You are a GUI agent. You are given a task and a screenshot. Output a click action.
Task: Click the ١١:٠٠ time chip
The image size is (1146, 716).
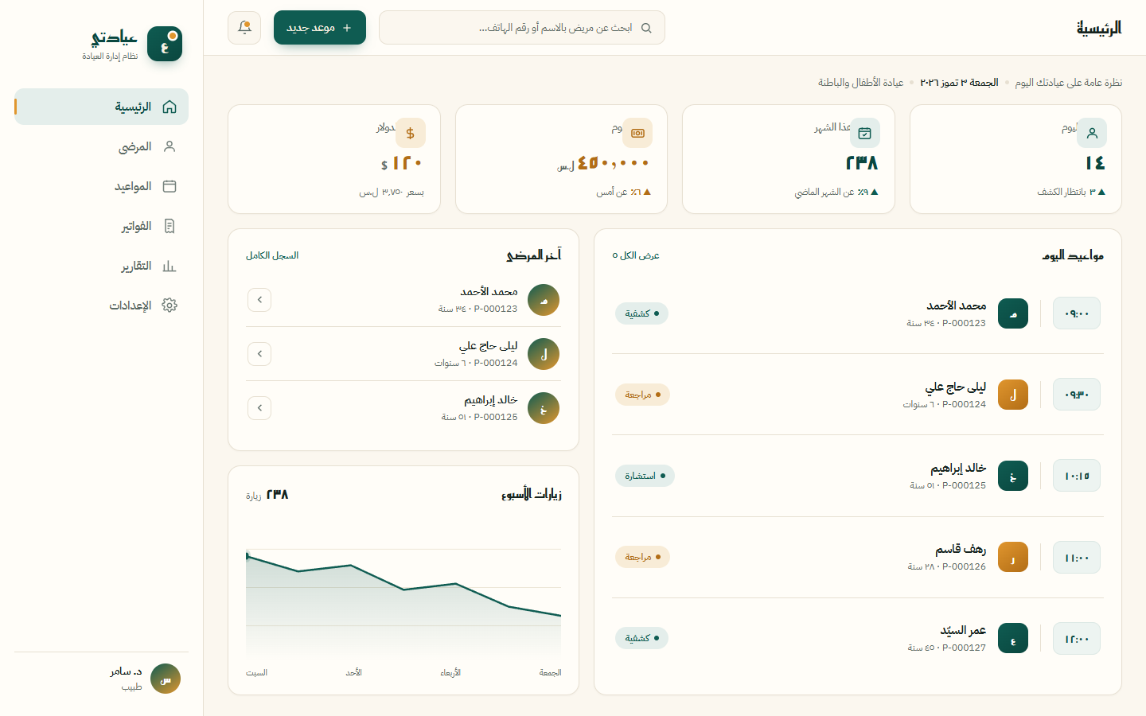1077,558
